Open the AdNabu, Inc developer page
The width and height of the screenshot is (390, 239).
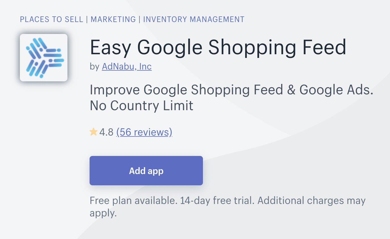127,66
